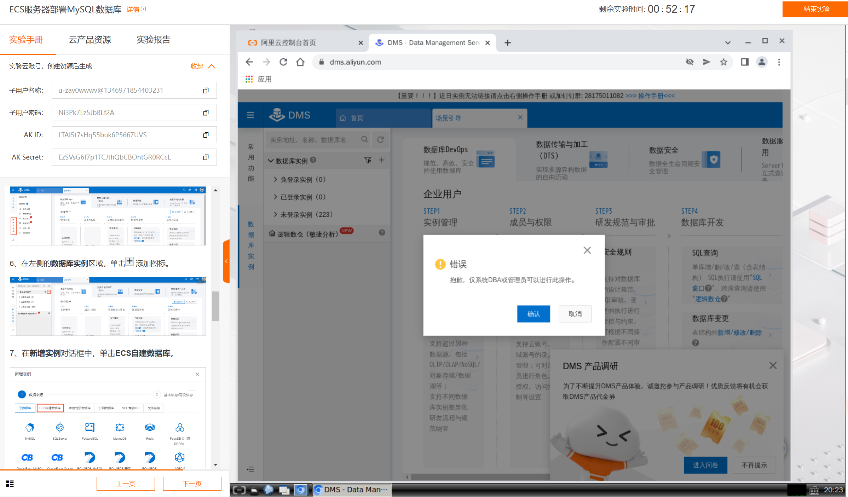This screenshot has width=848, height=497.
Task: Collapse the manual panel orange handle
Action: point(226,261)
